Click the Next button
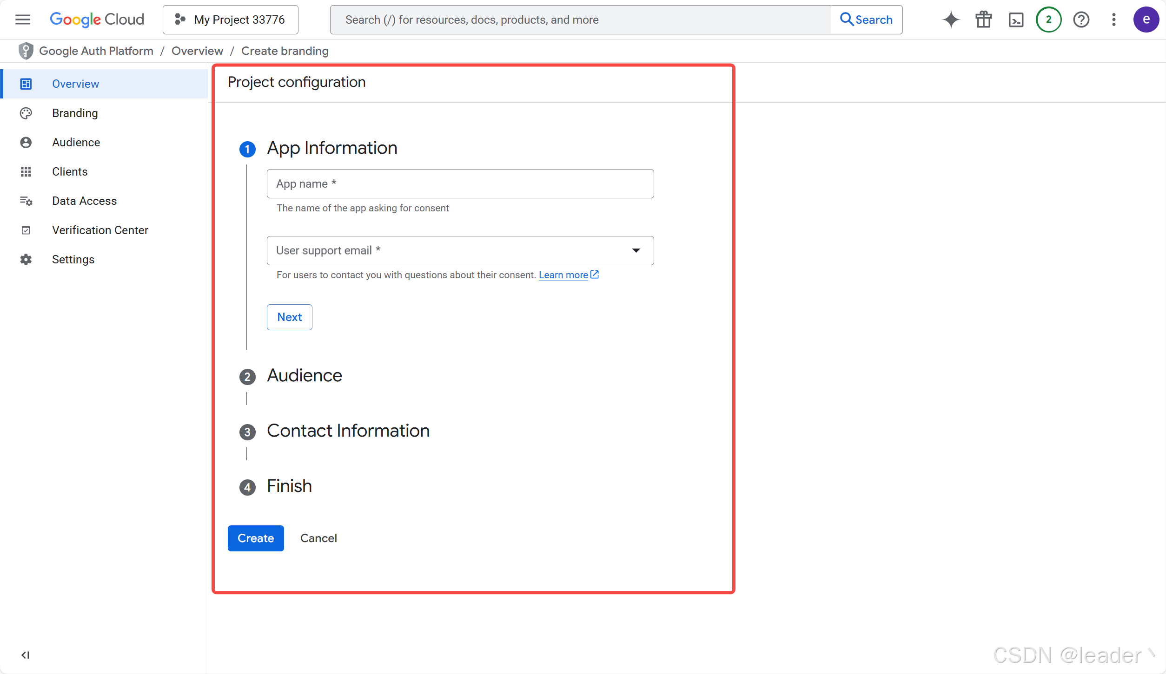The width and height of the screenshot is (1166, 674). (289, 317)
